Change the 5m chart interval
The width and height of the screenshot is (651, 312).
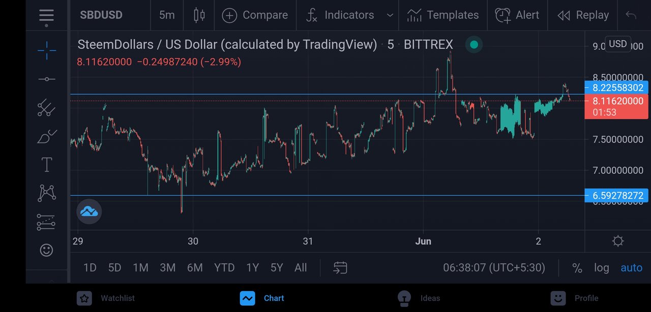pyautogui.click(x=167, y=15)
